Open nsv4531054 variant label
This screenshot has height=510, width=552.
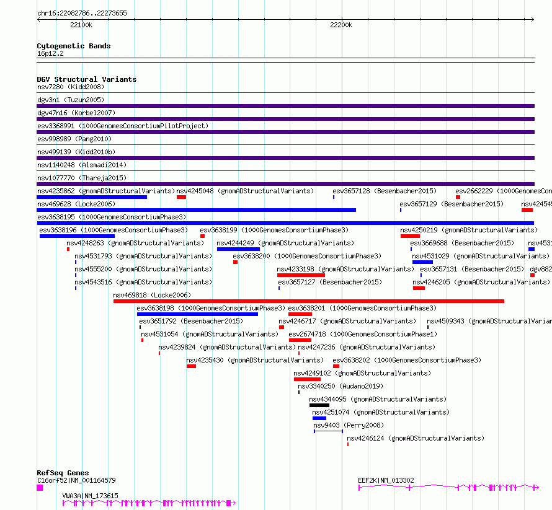(x=210, y=334)
